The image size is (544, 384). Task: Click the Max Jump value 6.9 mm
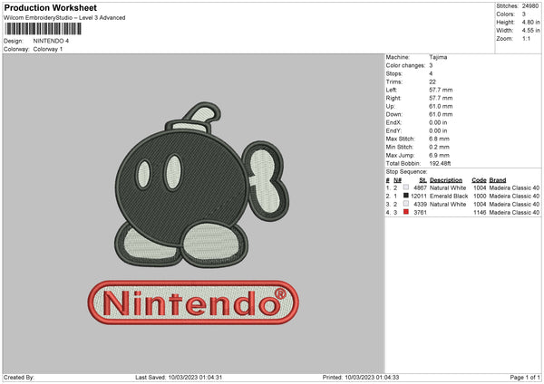pyautogui.click(x=439, y=155)
